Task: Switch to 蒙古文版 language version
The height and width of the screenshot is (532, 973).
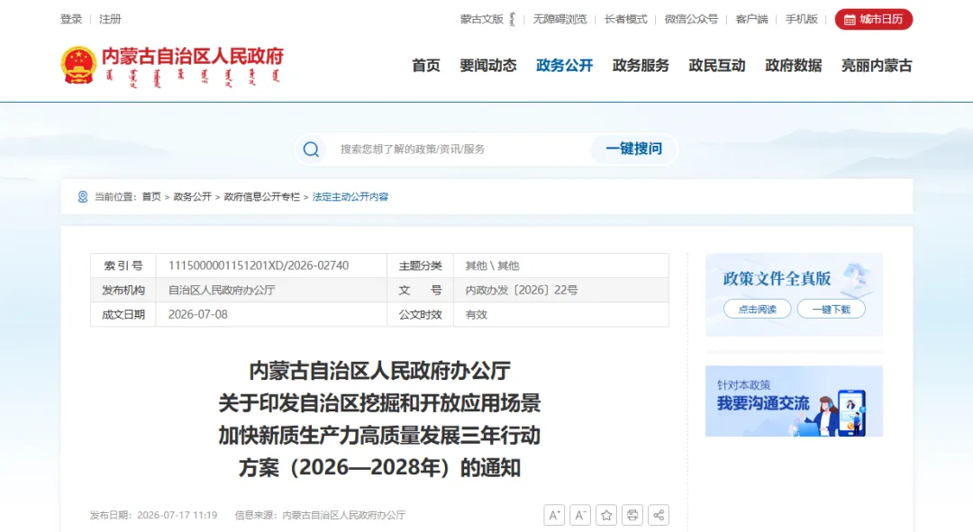Action: (487, 19)
